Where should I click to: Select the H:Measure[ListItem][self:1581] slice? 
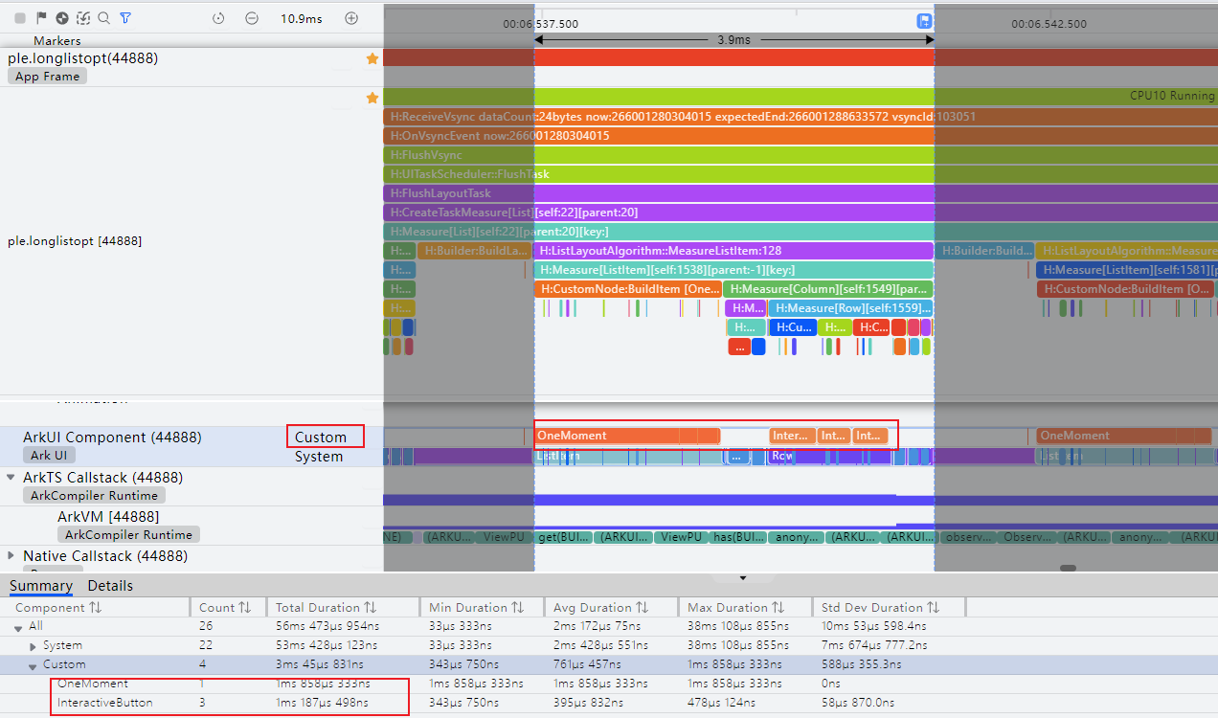pos(1126,270)
